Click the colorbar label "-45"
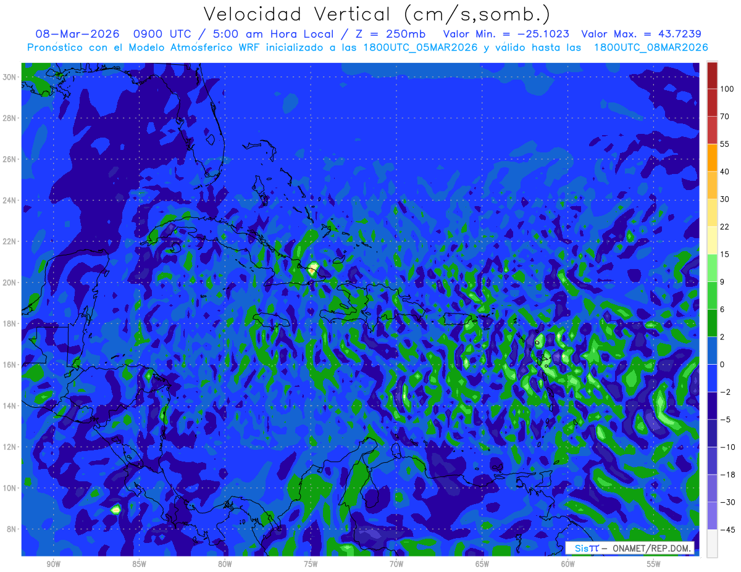This screenshot has width=741, height=572. pyautogui.click(x=727, y=529)
